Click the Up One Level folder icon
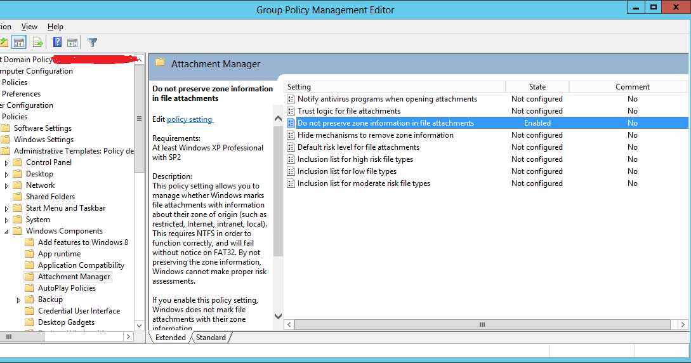Image resolution: width=691 pixels, height=363 pixels. click(x=4, y=43)
